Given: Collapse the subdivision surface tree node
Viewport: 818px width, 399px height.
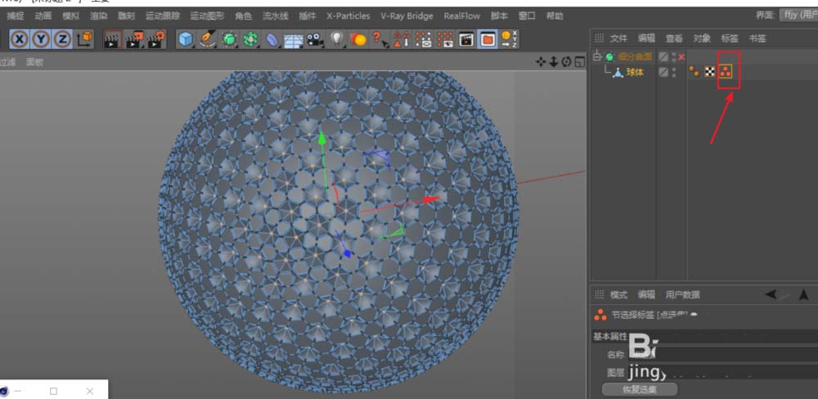Looking at the screenshot, I should (597, 56).
